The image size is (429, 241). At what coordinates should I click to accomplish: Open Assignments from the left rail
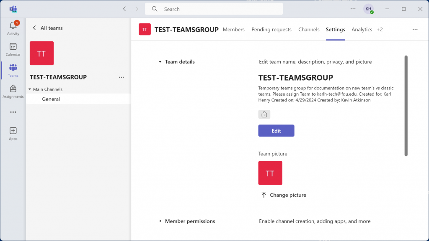pyautogui.click(x=13, y=91)
